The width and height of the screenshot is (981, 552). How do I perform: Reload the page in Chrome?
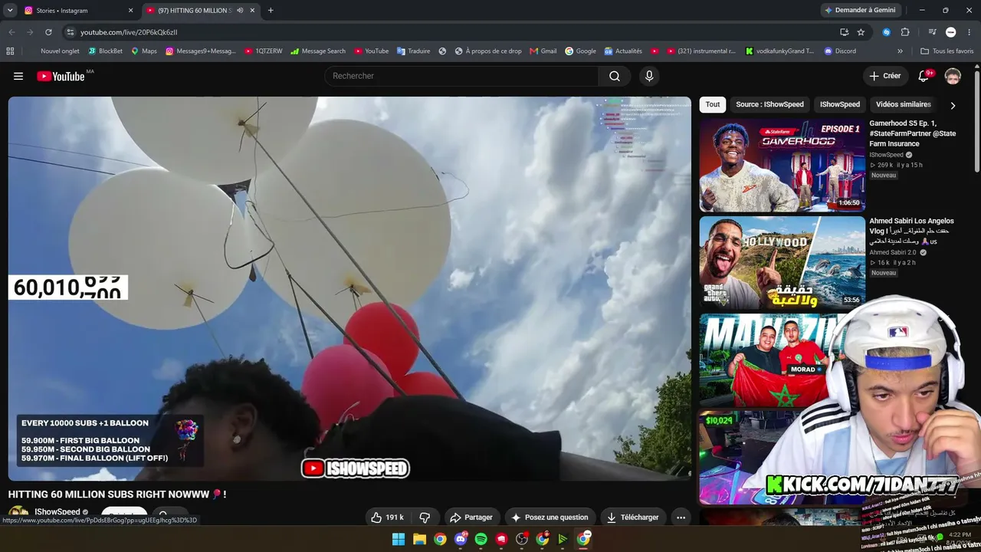(x=48, y=32)
